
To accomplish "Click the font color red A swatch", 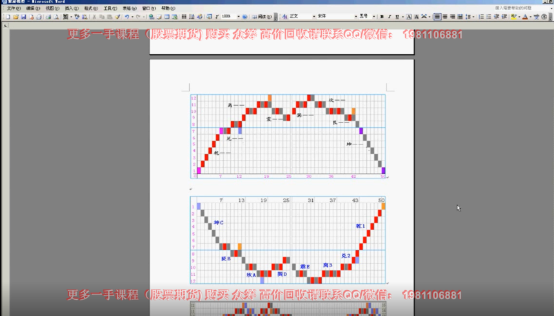I will point(526,17).
